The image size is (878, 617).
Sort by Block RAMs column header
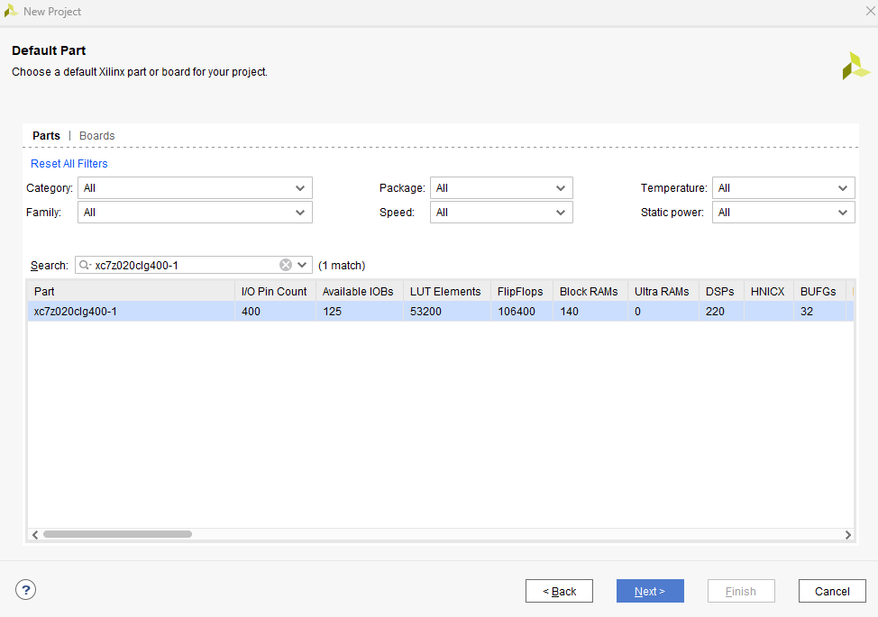(590, 292)
